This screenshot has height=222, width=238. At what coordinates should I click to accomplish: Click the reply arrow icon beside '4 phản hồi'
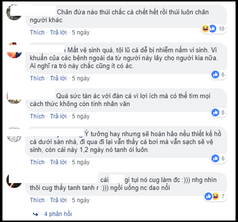(35, 214)
